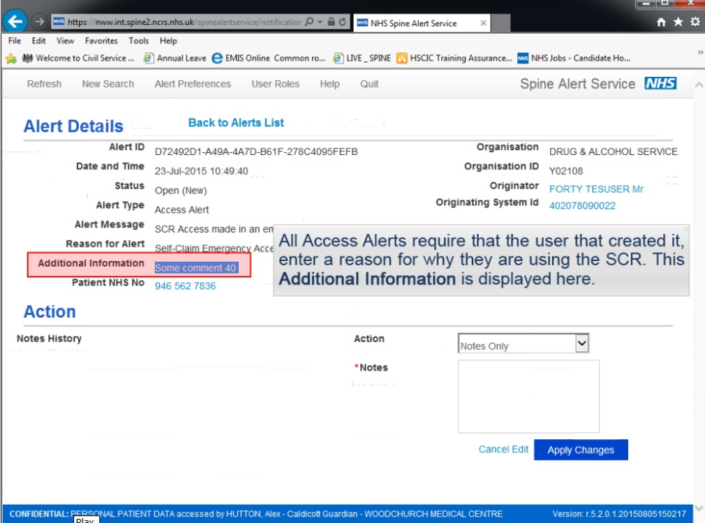This screenshot has height=523, width=705.
Task: Open User Roles
Action: pos(275,84)
